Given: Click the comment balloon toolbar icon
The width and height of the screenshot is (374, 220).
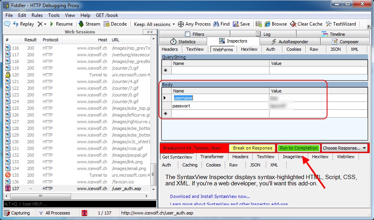Looking at the screenshot, I should [7, 24].
